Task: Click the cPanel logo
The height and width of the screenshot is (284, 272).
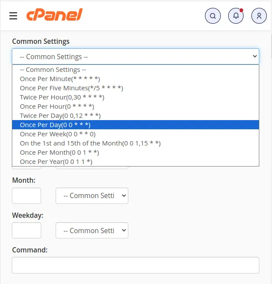Action: 54,14
